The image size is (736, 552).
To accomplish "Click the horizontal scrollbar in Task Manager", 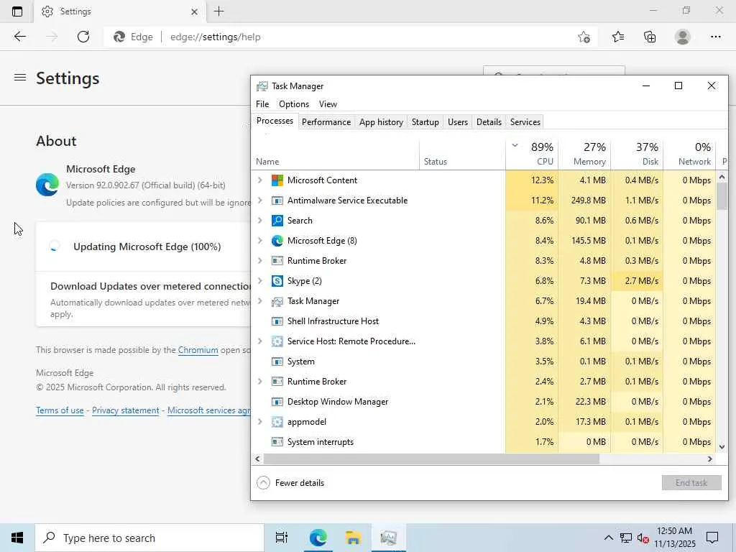I will click(x=431, y=459).
